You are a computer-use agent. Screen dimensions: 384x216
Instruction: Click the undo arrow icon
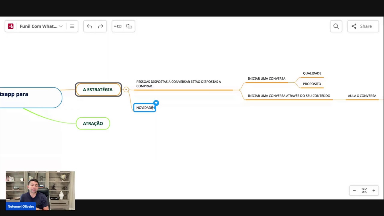[x=89, y=26]
